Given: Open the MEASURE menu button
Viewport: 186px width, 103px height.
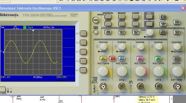Looking at the screenshot, I should tap(122, 17).
